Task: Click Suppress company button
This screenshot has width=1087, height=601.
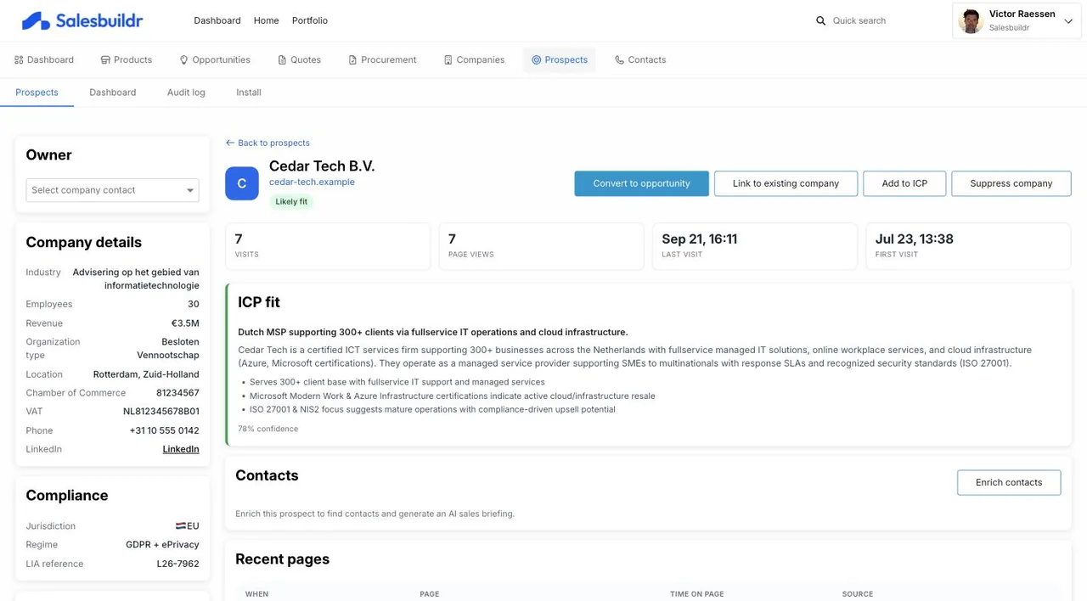Action: coord(1011,183)
